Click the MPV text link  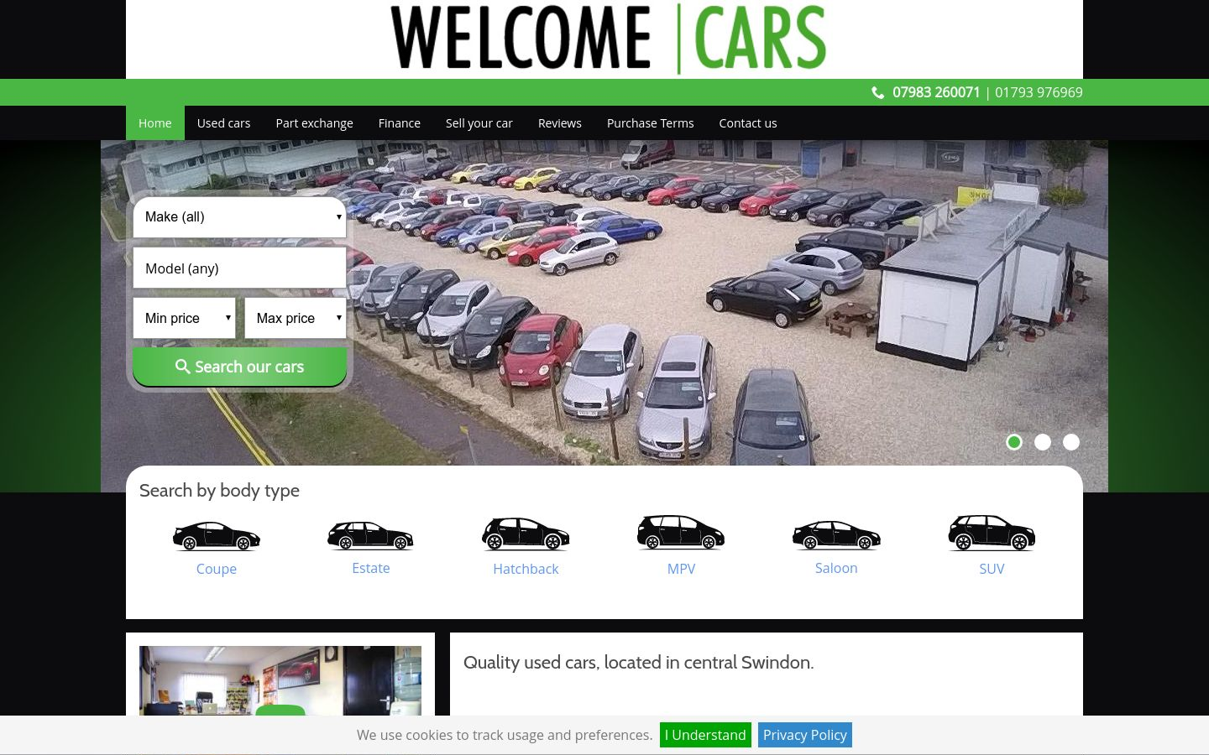coord(681,569)
